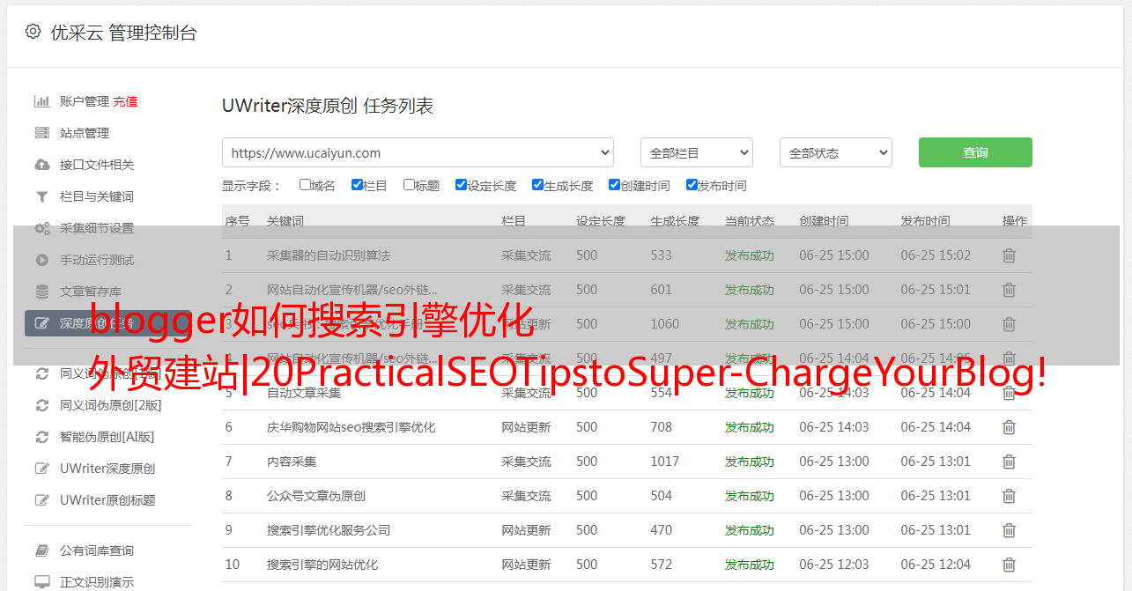1132x591 pixels.
Task: Uncheck the 栏目 display field checkbox
Action: [357, 185]
